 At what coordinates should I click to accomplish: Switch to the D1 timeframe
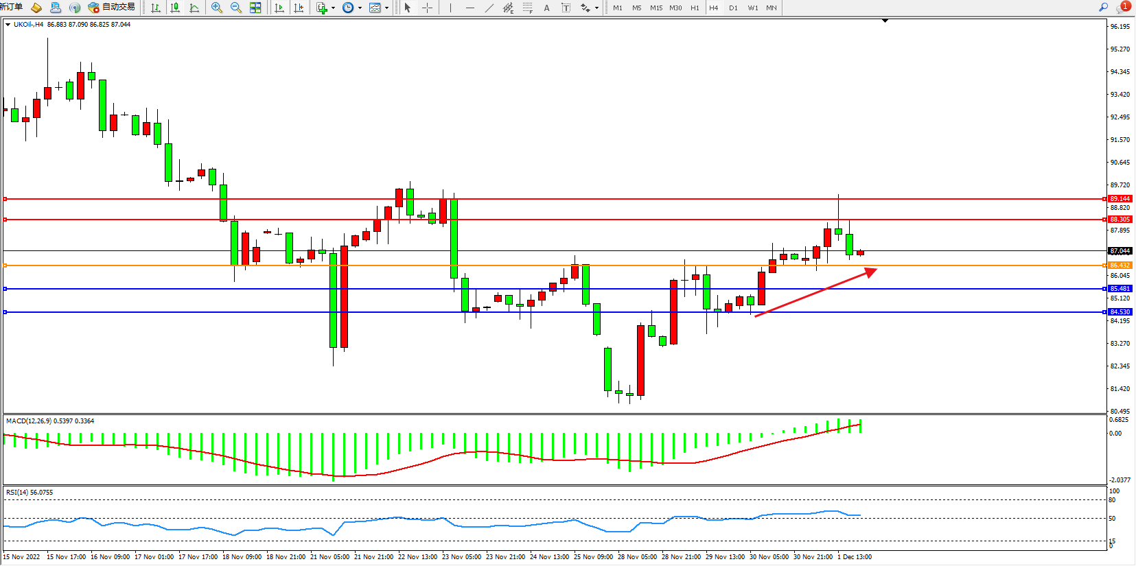[733, 8]
